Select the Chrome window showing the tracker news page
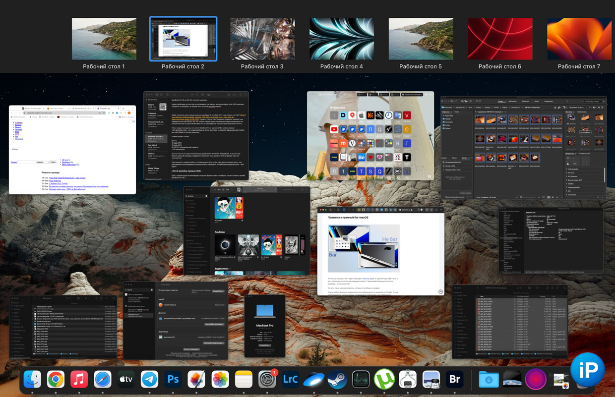This screenshot has height=397, width=615. [72, 150]
